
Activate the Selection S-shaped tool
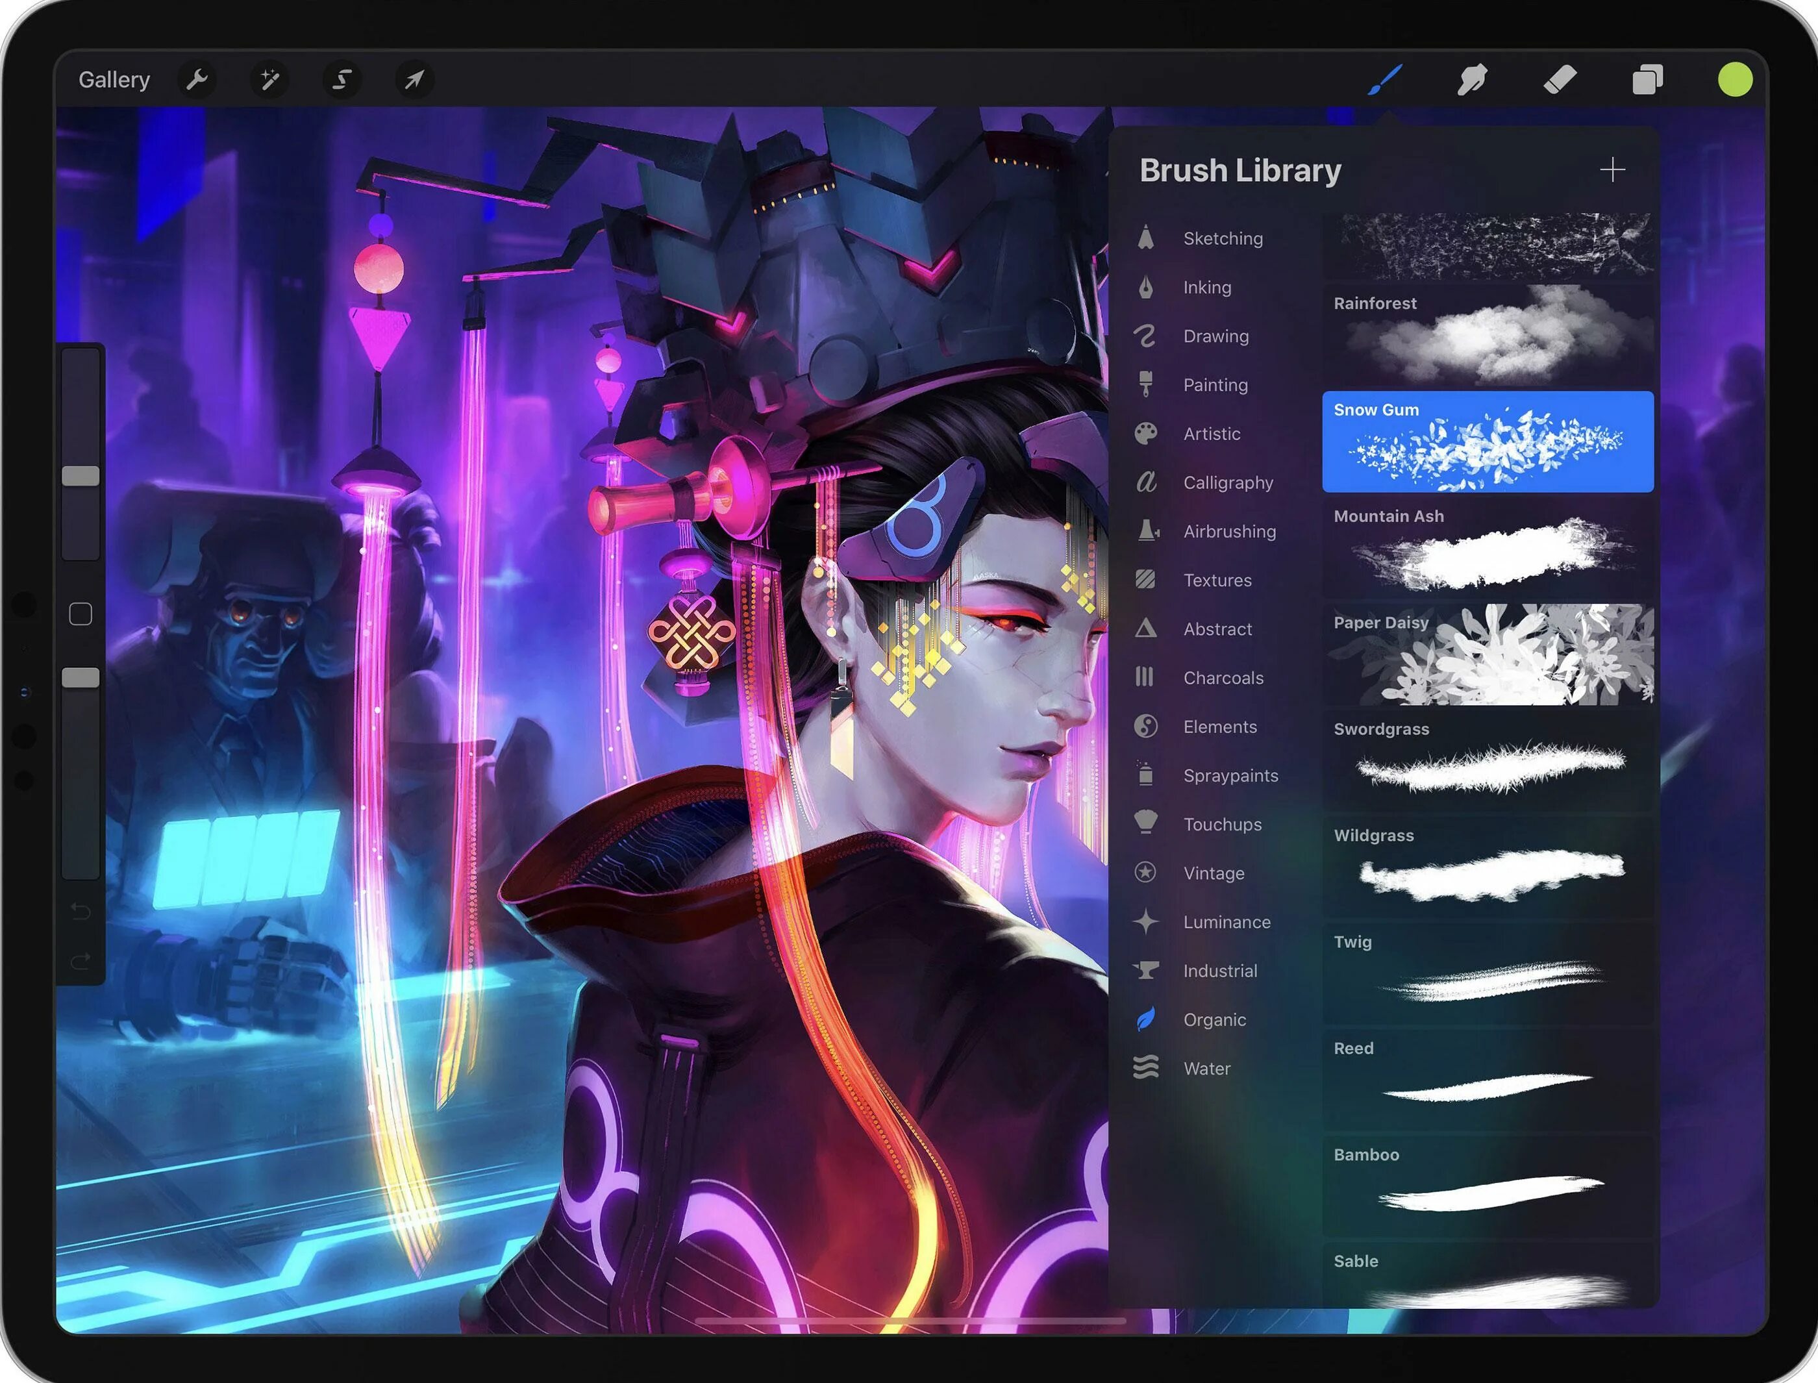pos(342,80)
